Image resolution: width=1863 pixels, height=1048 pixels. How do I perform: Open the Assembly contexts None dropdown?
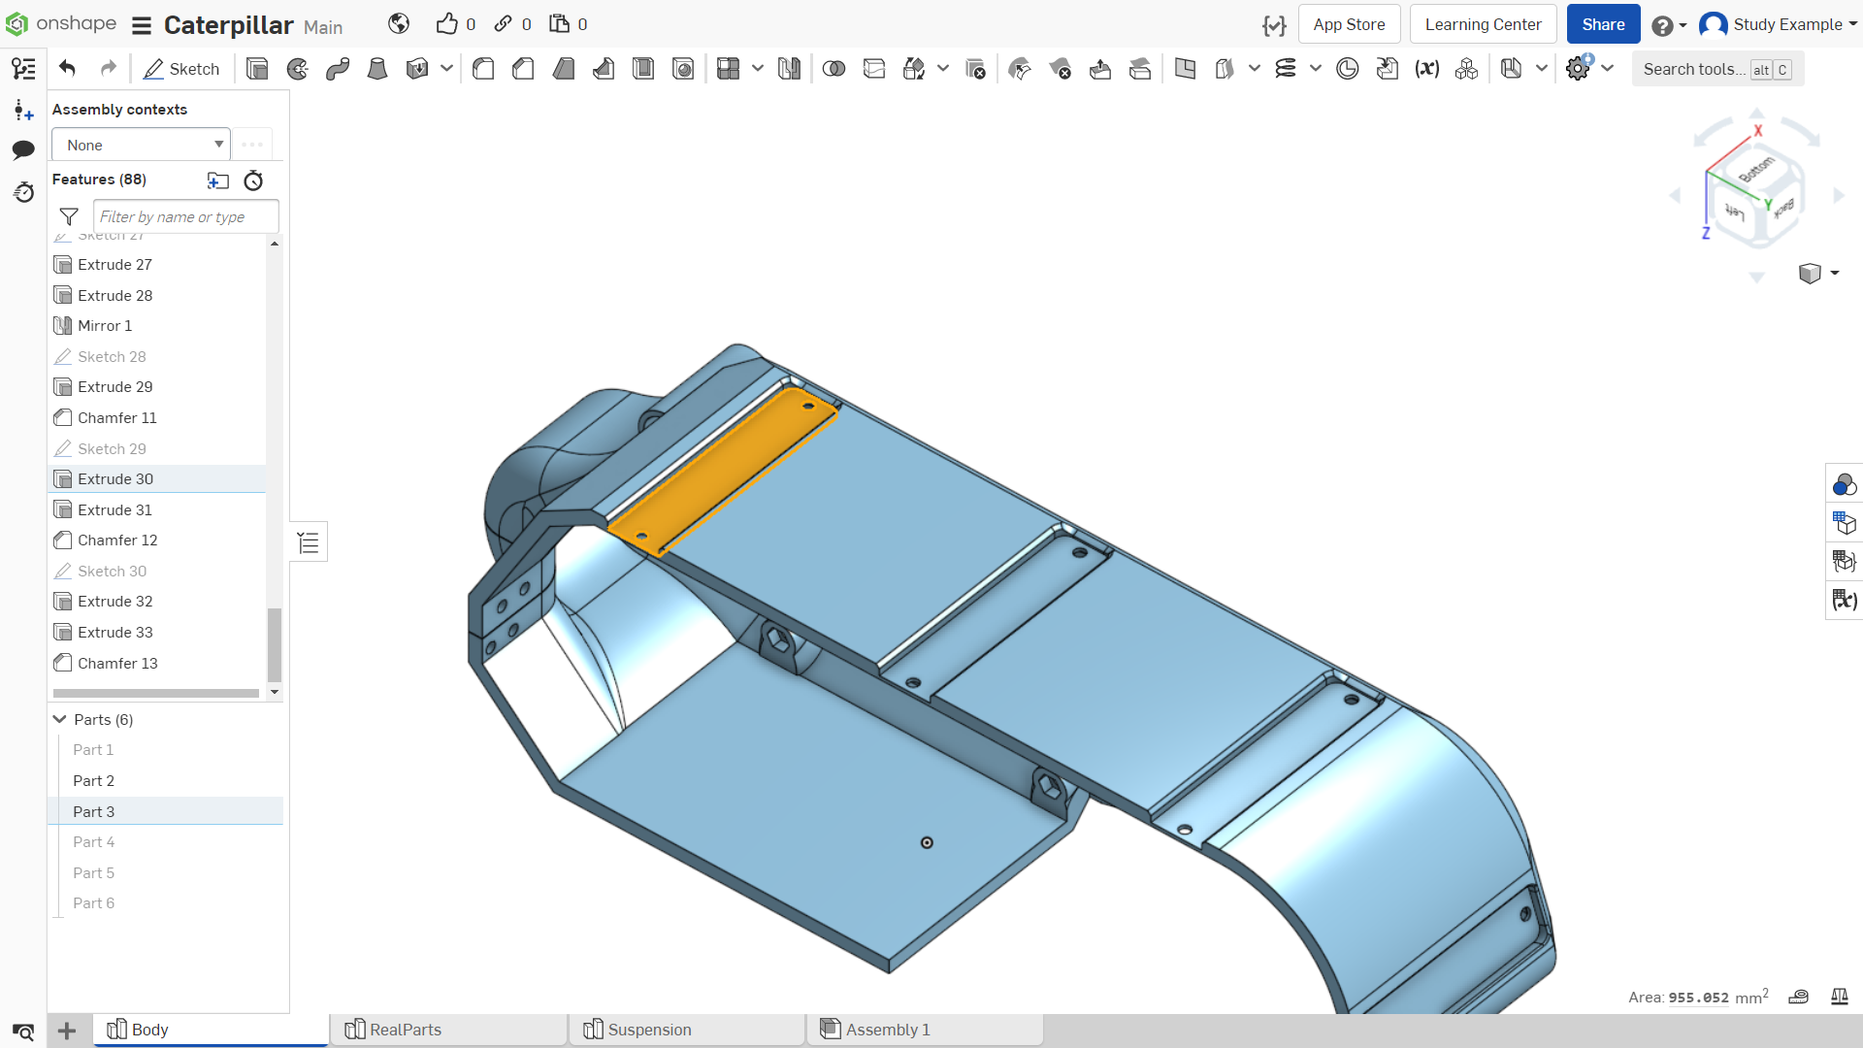[141, 145]
